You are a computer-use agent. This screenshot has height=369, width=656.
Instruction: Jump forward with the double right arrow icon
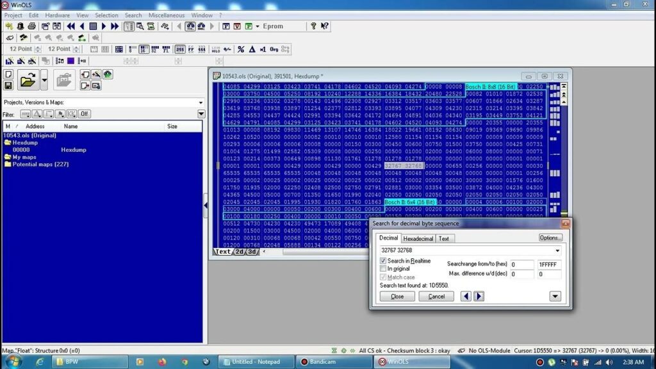(x=115, y=26)
